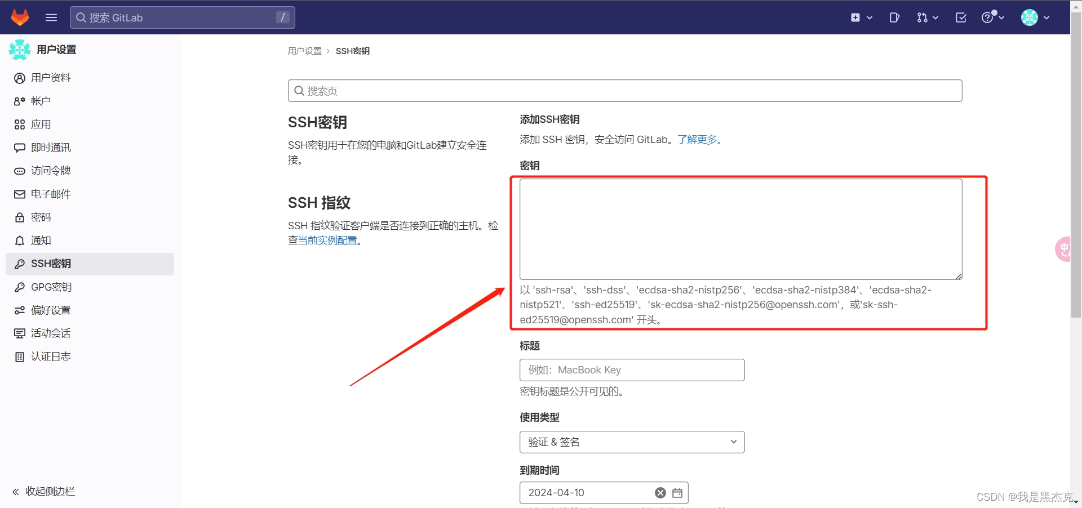Open 电子邮件 in the sidebar

90,194
